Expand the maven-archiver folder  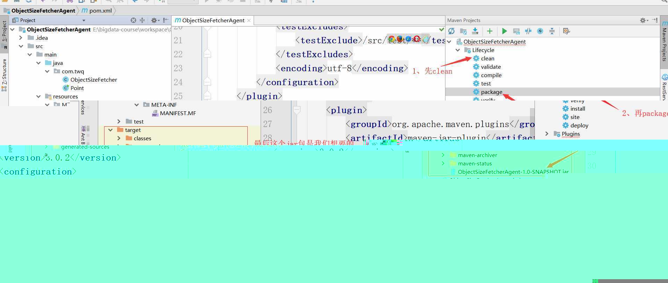pyautogui.click(x=443, y=155)
